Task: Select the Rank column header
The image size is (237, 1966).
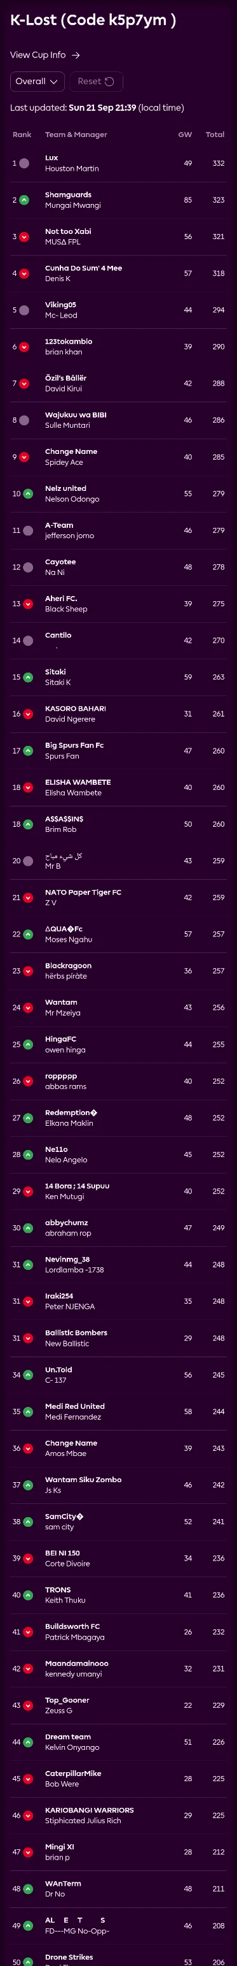Action: [22, 135]
